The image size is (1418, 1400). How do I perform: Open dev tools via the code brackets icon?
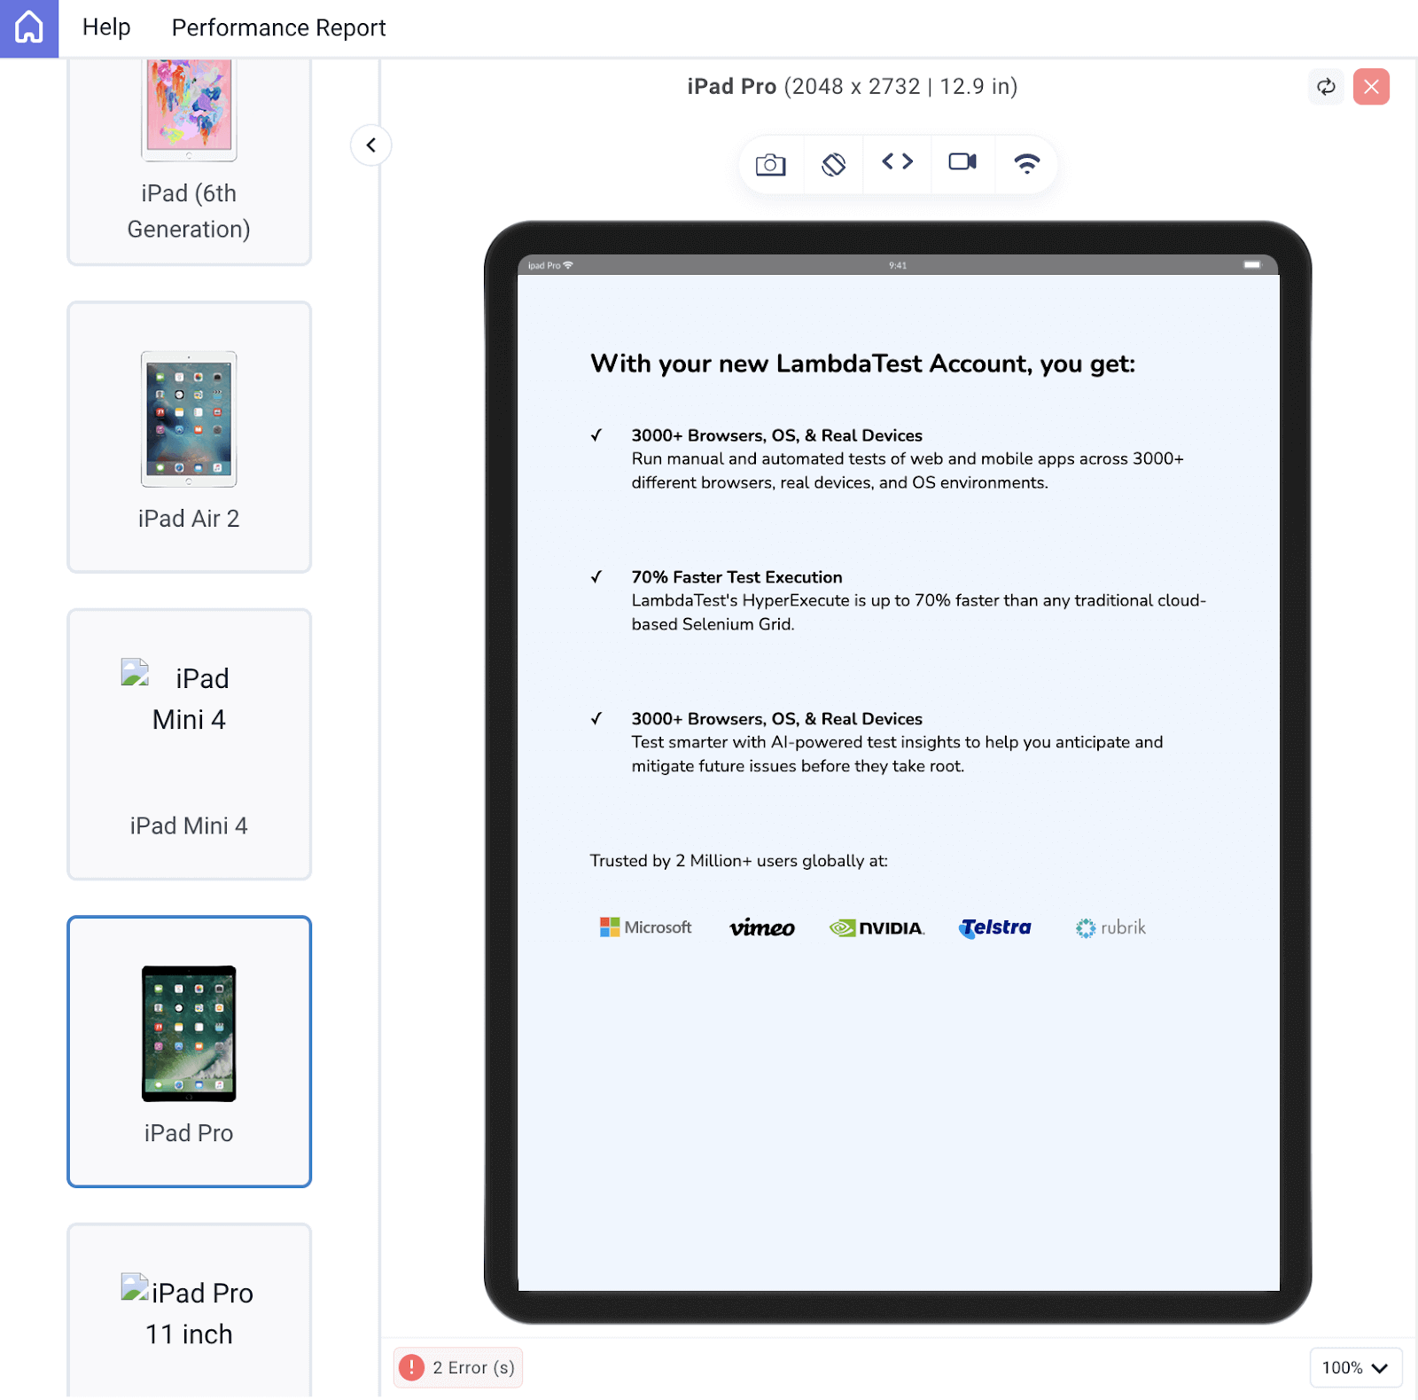click(x=897, y=161)
